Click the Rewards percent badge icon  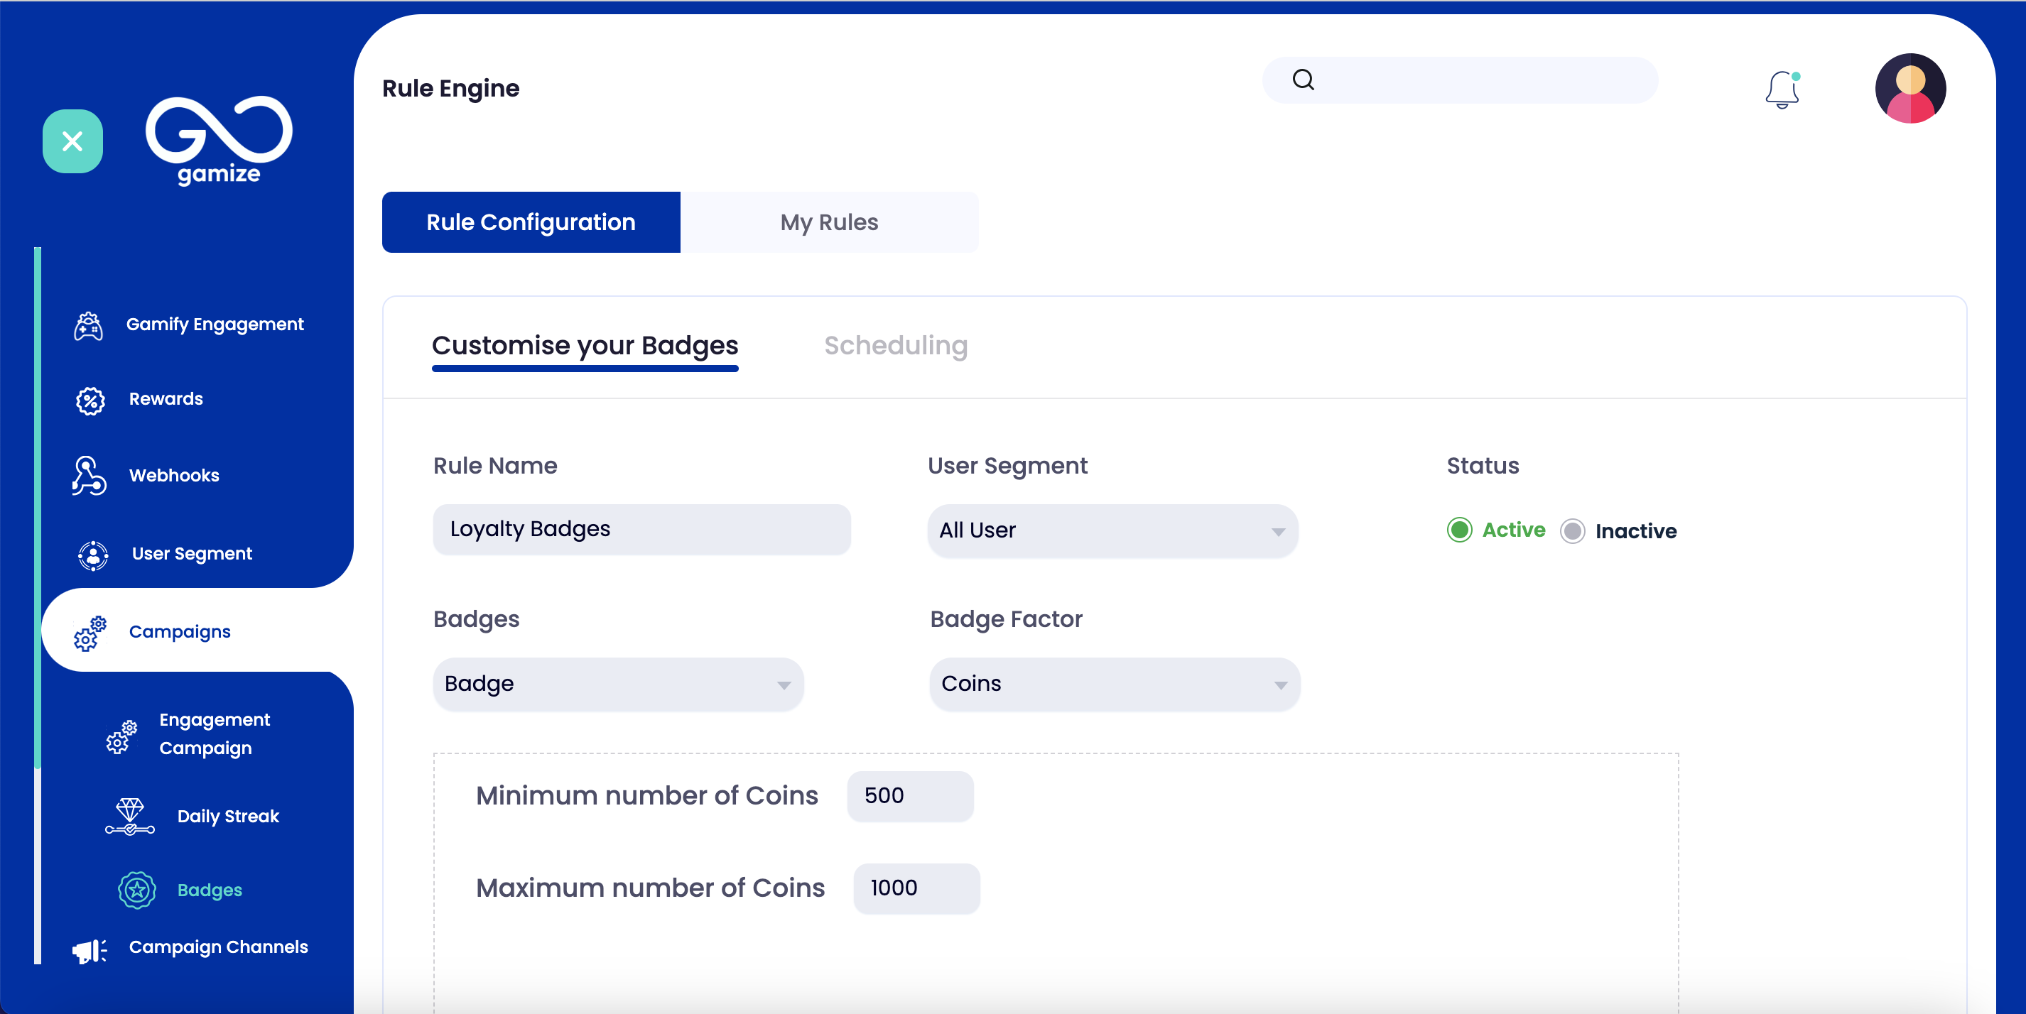(x=90, y=400)
